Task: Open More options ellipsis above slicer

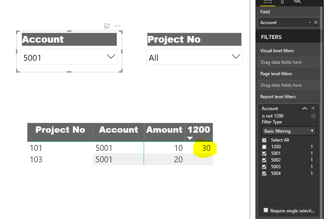Action: 117,26
